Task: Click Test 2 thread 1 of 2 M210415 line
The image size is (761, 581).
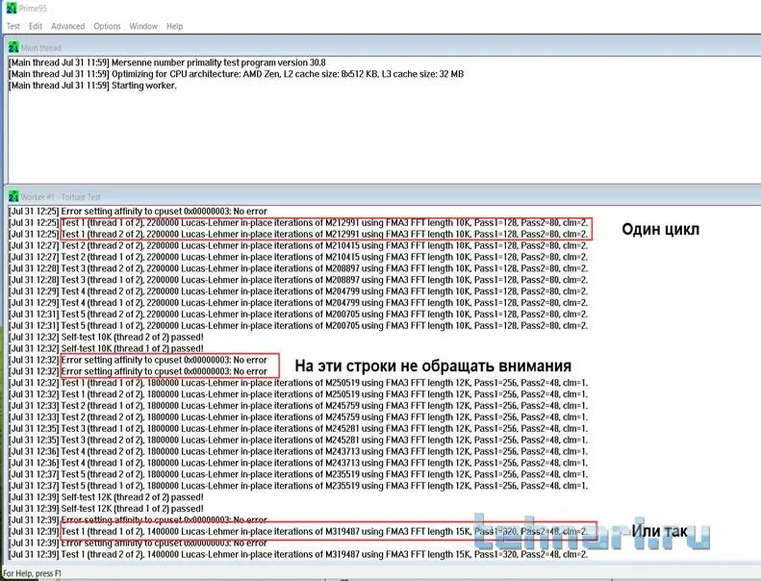Action: pos(298,257)
